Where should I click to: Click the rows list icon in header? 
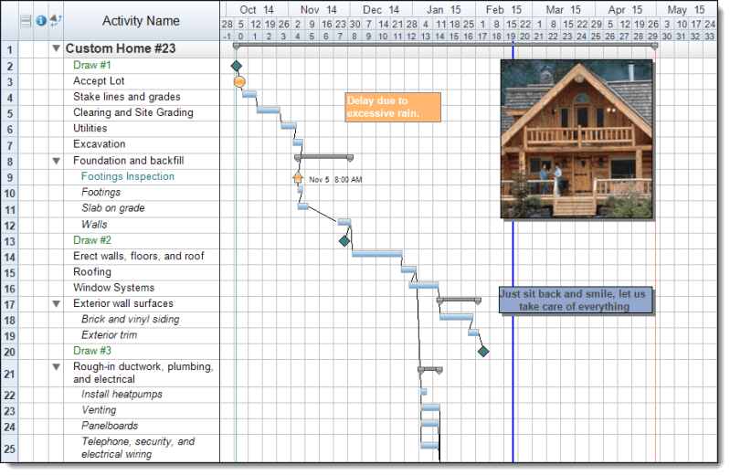[x=26, y=20]
